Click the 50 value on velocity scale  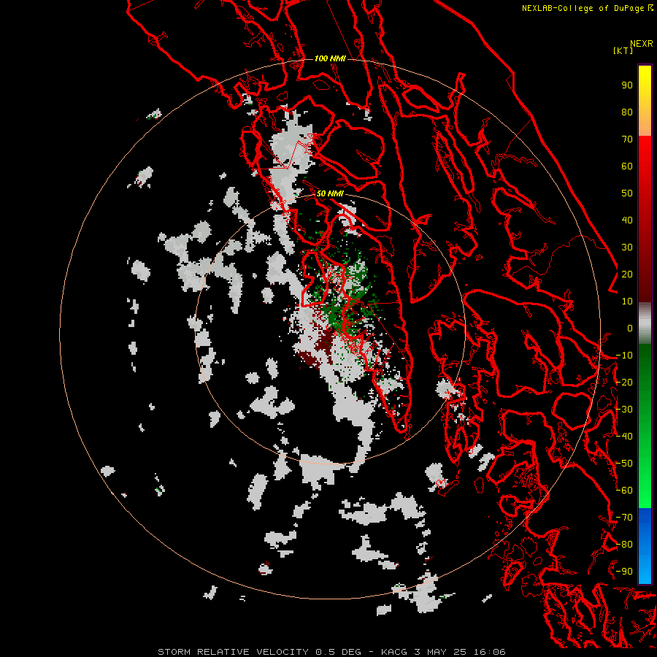click(627, 193)
